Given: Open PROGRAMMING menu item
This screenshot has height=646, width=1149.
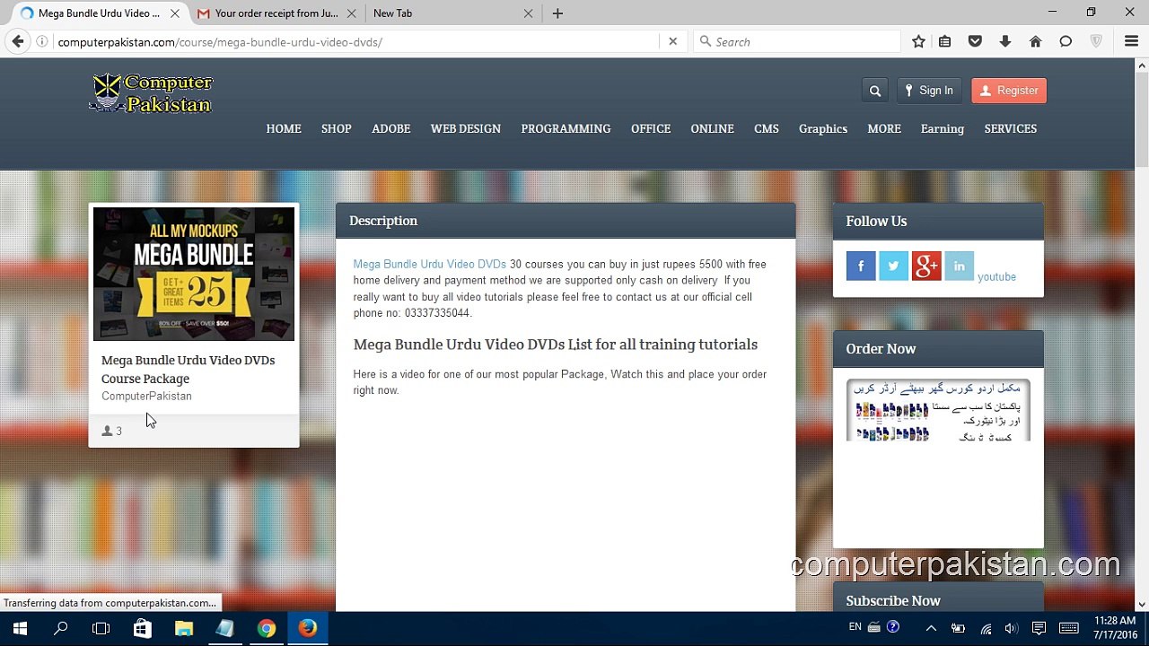Looking at the screenshot, I should coord(566,129).
